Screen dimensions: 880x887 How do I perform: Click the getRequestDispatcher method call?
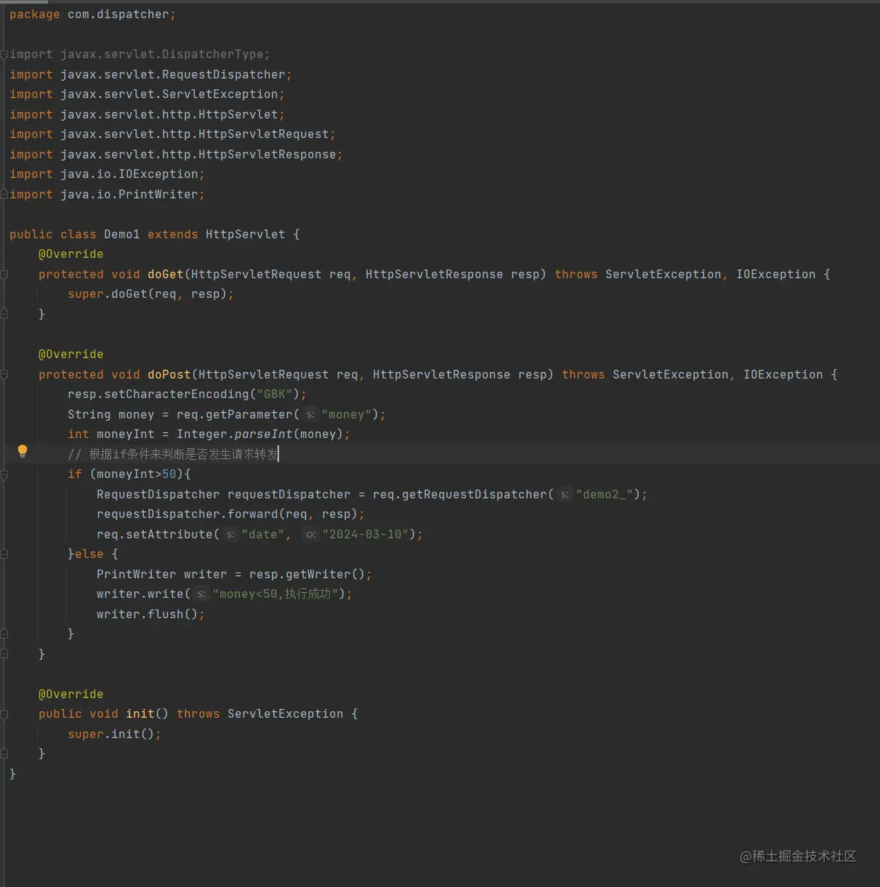pyautogui.click(x=475, y=495)
